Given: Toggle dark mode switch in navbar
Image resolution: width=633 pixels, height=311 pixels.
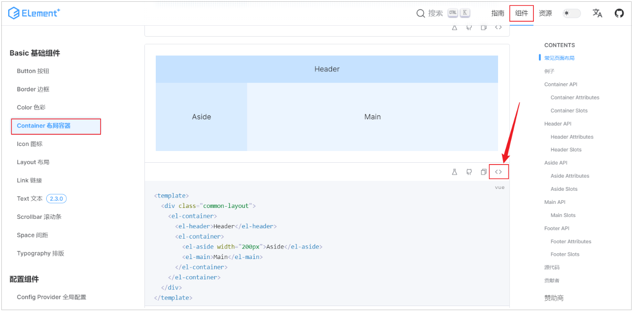Looking at the screenshot, I should (x=571, y=13).
